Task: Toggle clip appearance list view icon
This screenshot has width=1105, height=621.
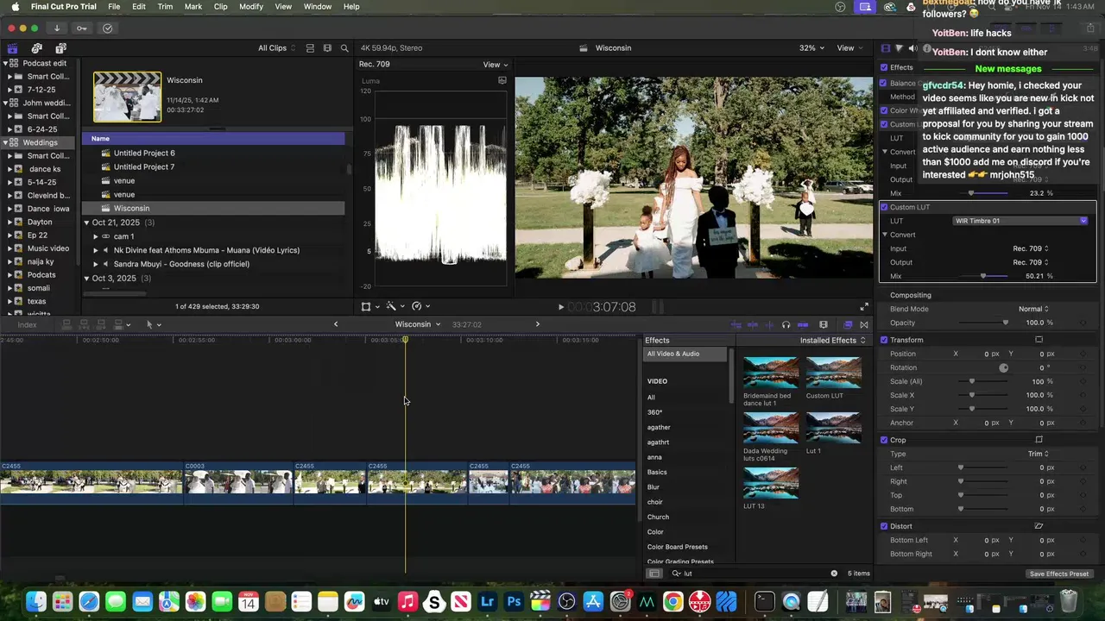Action: (x=310, y=48)
